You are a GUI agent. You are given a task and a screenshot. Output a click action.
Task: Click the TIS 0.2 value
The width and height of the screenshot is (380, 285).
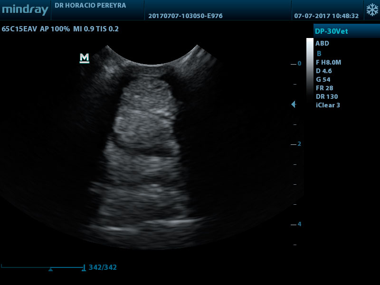pyautogui.click(x=107, y=29)
